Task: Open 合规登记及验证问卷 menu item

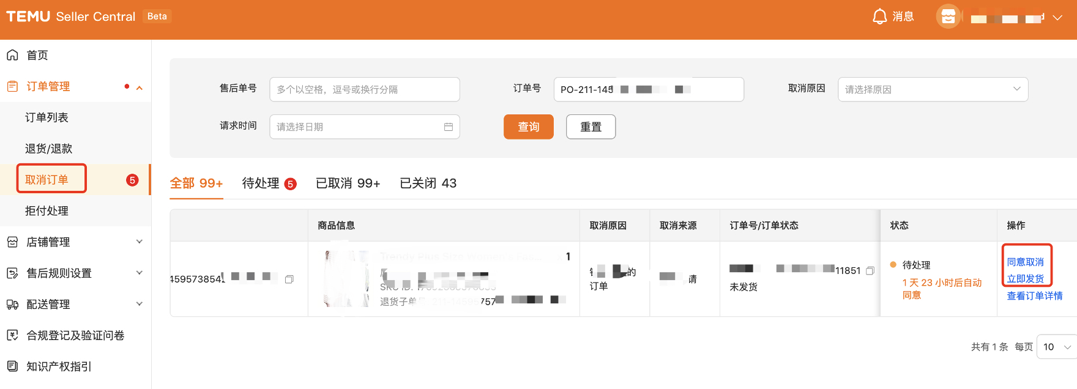Action: point(75,335)
